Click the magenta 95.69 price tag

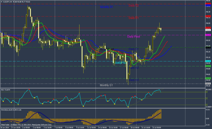coord(208,35)
